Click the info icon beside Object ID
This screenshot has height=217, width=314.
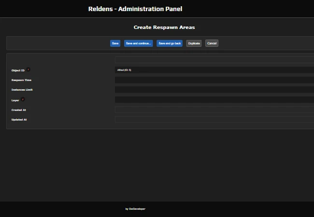click(28, 69)
